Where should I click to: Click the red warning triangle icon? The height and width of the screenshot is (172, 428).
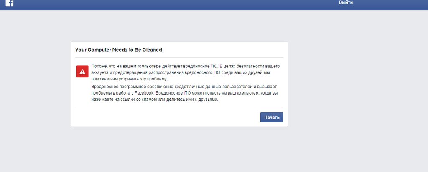pos(82,72)
